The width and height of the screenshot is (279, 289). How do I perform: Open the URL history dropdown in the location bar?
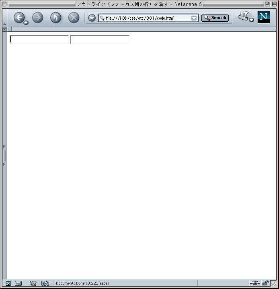pos(194,18)
